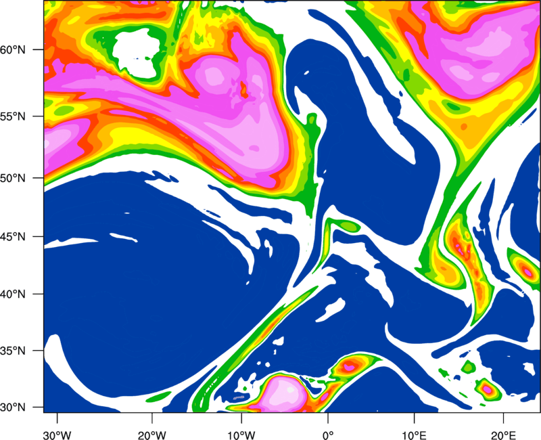Click the 10°W longitude label
The height and width of the screenshot is (440, 541).
pos(241,435)
